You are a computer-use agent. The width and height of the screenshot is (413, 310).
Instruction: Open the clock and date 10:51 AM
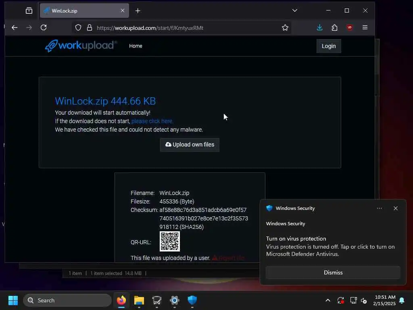click(x=384, y=300)
